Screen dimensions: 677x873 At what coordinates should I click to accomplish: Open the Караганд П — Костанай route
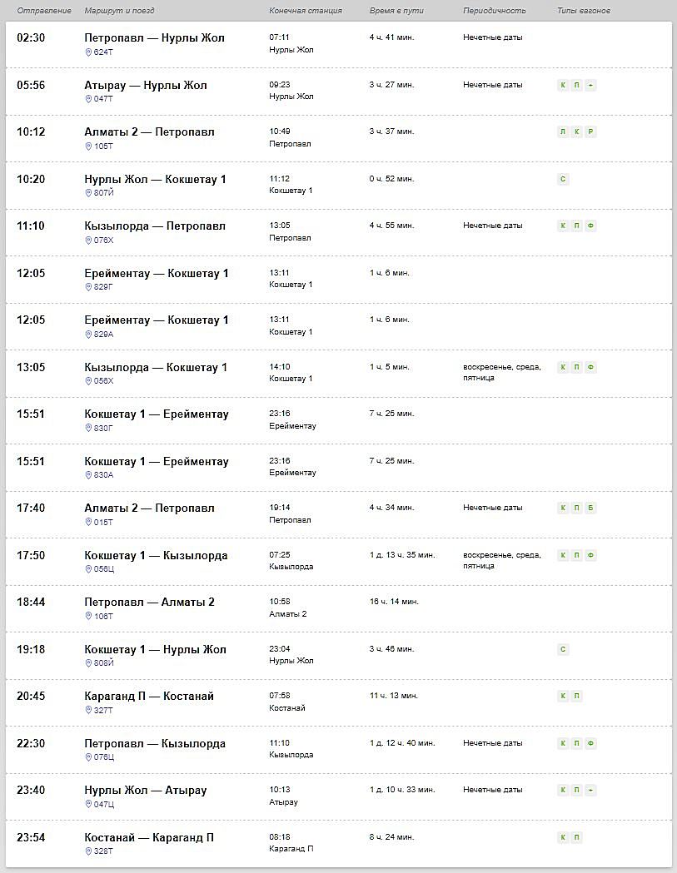pyautogui.click(x=149, y=696)
